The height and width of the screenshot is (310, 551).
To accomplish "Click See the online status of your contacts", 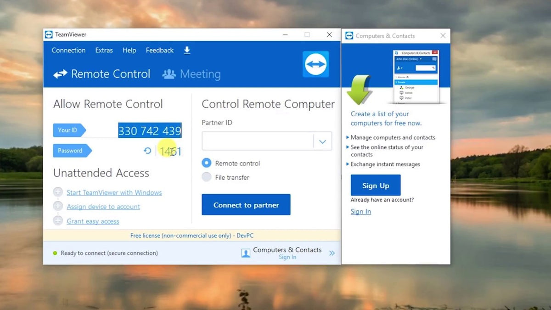I will point(387,151).
